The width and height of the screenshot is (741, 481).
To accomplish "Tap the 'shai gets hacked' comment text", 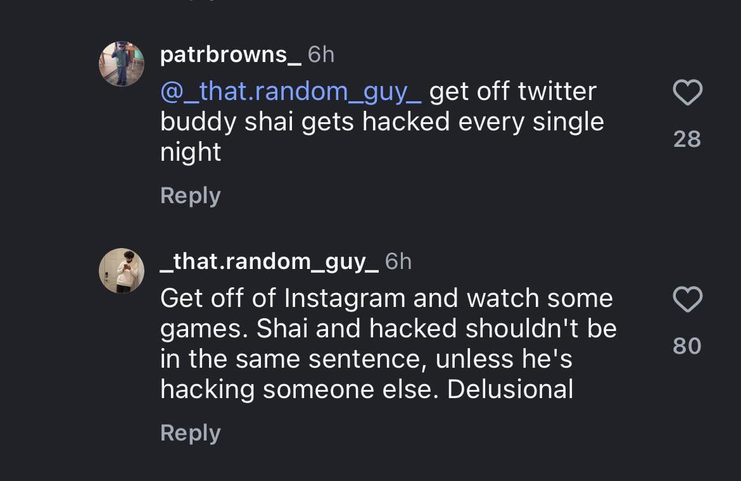I will [380, 121].
